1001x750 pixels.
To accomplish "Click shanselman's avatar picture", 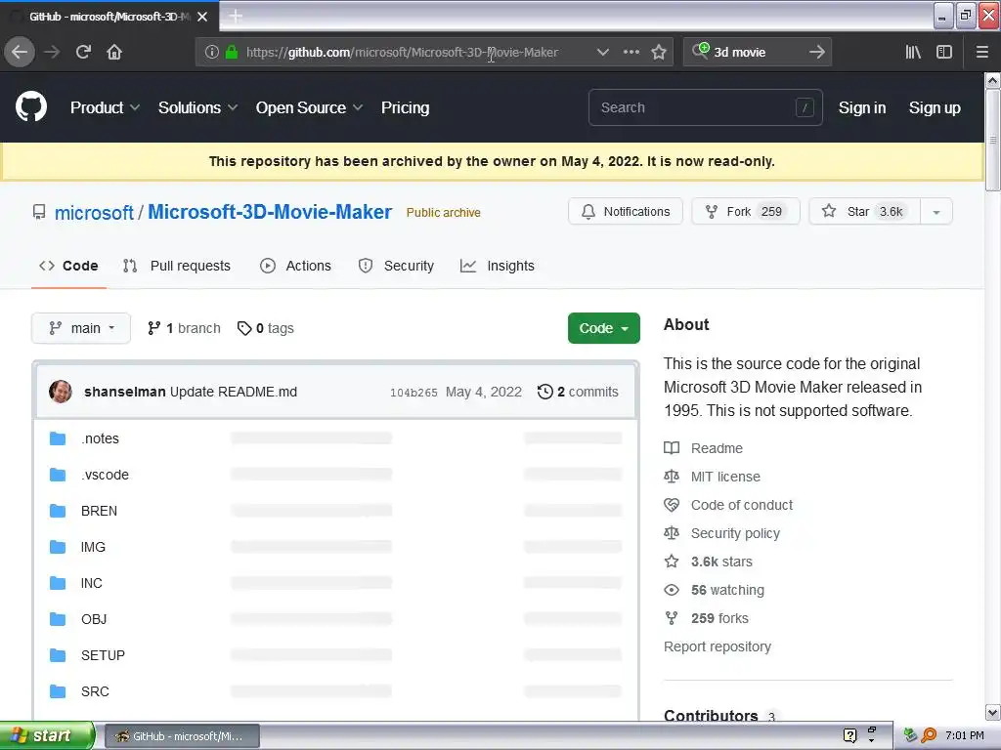I will (61, 392).
